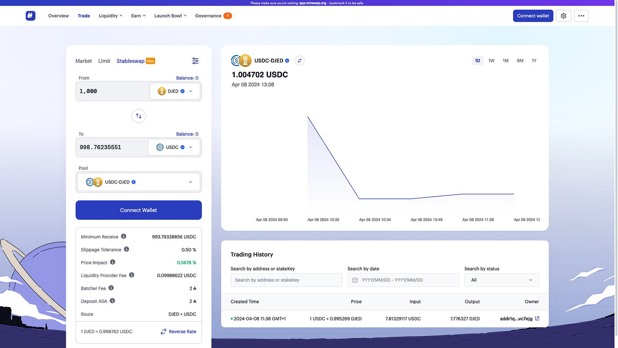
Task: Click Search by address or stakeKey field
Action: (x=287, y=280)
